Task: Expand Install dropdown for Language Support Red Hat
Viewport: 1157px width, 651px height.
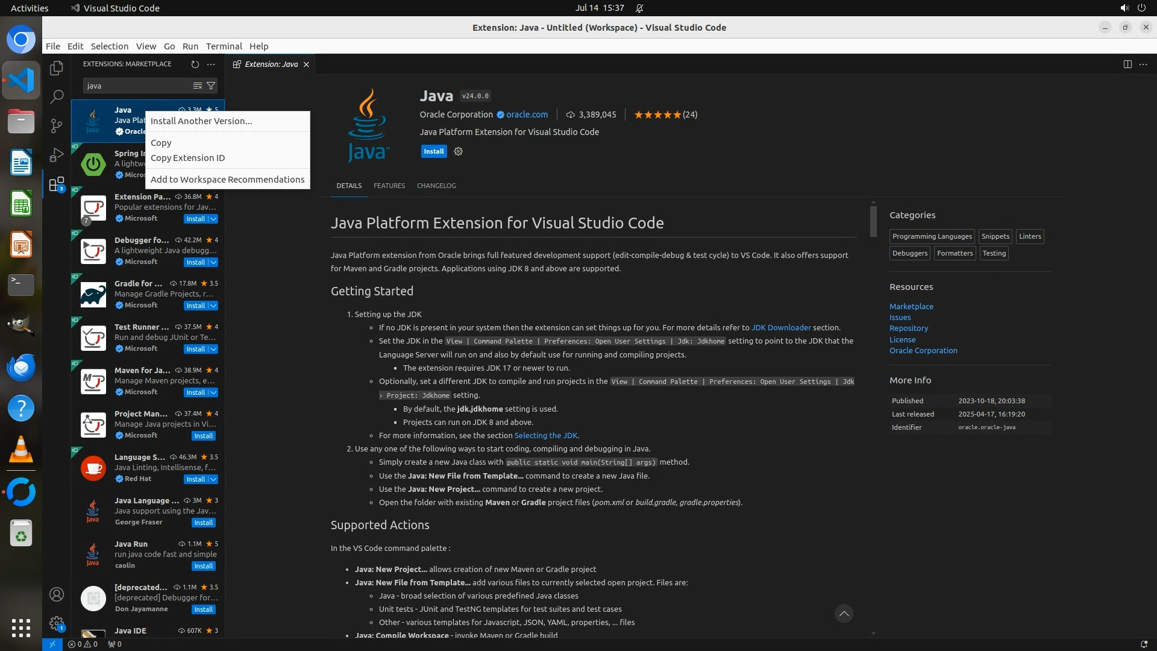Action: tap(213, 479)
